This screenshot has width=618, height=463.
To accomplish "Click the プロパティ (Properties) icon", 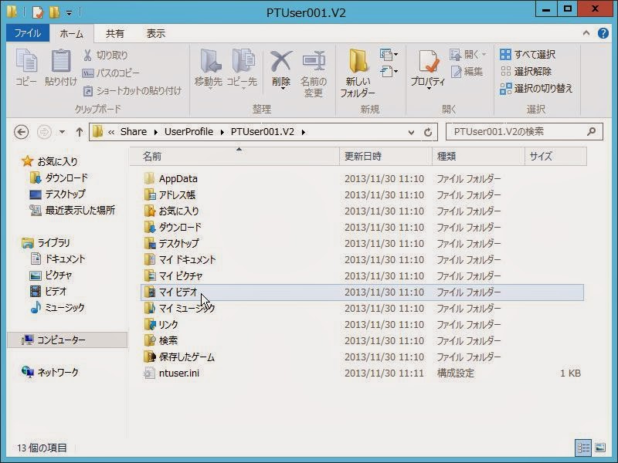I will click(428, 62).
